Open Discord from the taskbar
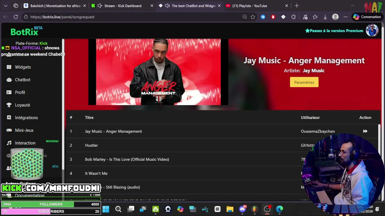The height and width of the screenshot is (216, 385). pos(242,209)
